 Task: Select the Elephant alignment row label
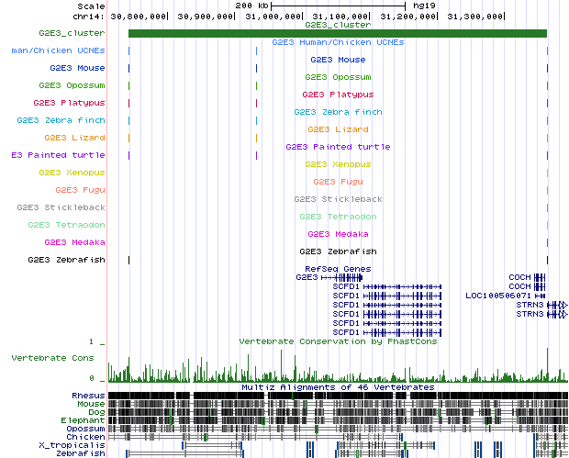pyautogui.click(x=85, y=419)
